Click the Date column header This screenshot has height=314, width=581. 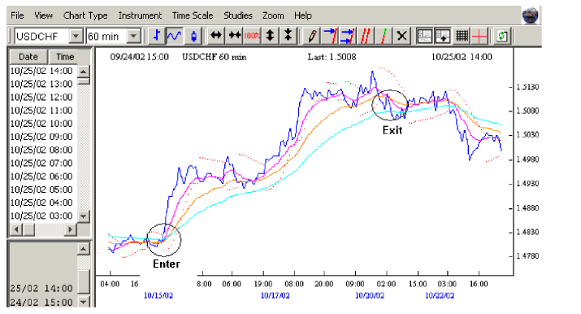pos(28,57)
